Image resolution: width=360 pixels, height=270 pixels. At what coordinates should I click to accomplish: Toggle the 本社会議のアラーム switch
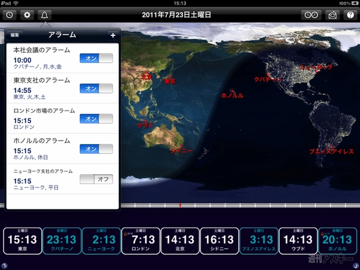pyautogui.click(x=96, y=58)
